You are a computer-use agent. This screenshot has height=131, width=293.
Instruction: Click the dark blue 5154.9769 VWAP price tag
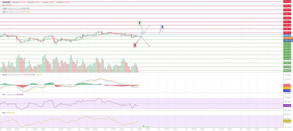(x=287, y=41)
